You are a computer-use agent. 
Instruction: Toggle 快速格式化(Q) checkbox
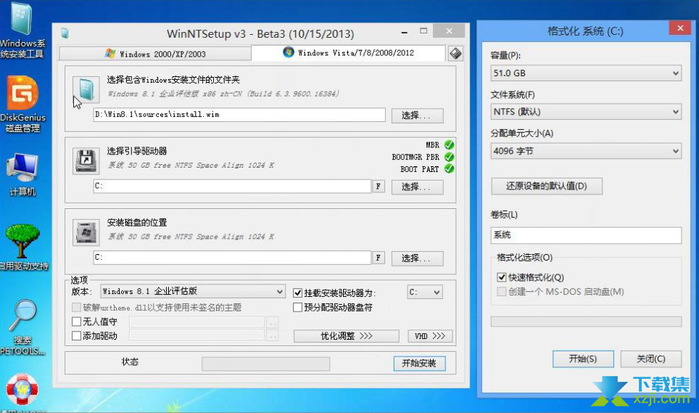(x=502, y=277)
